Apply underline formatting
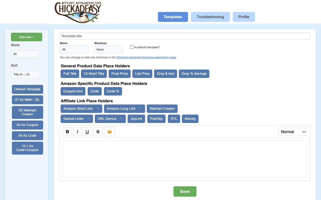 click(87, 131)
